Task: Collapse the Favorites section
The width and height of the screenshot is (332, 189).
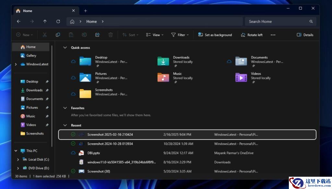Action: tap(65, 108)
